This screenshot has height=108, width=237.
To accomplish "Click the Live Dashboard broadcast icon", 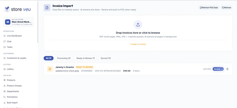I will click(4, 36).
